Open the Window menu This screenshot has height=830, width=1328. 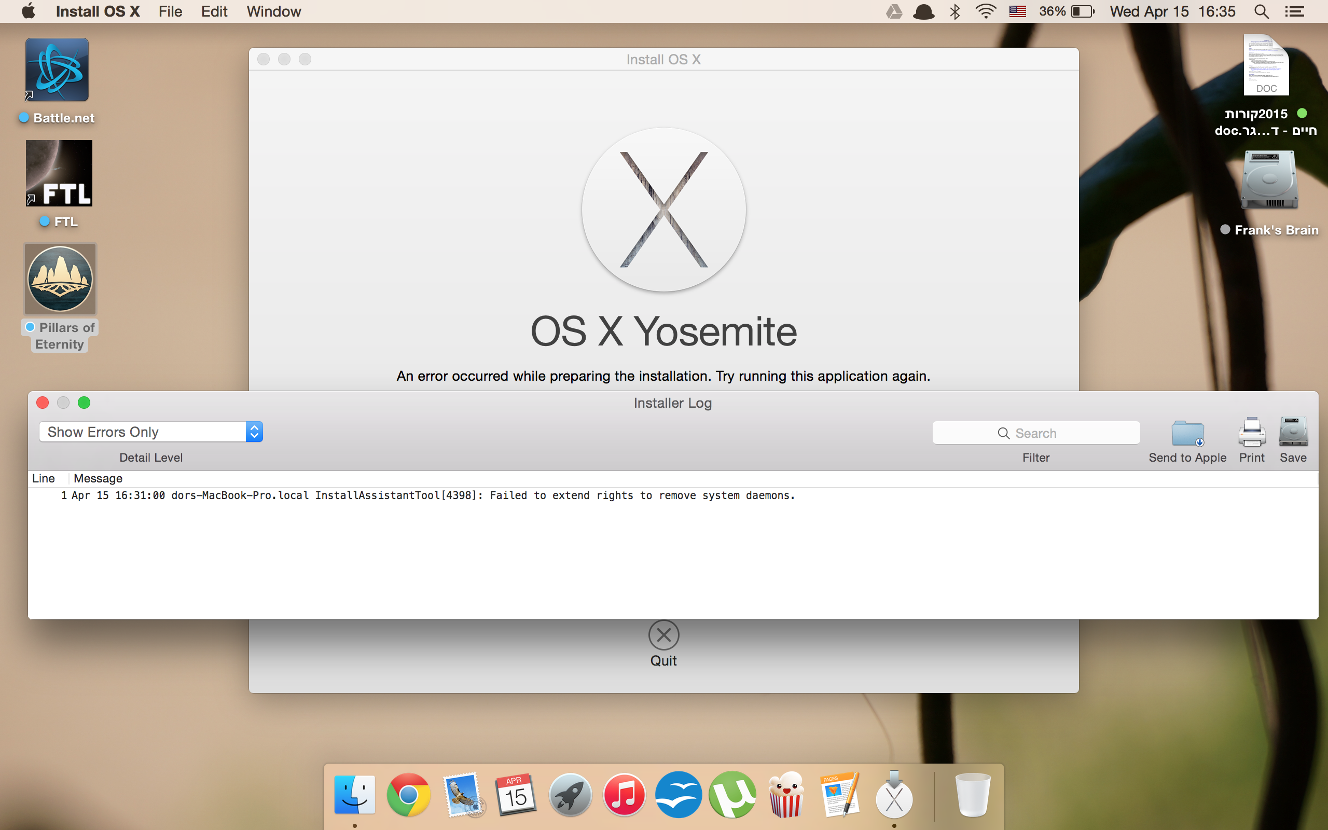(273, 11)
